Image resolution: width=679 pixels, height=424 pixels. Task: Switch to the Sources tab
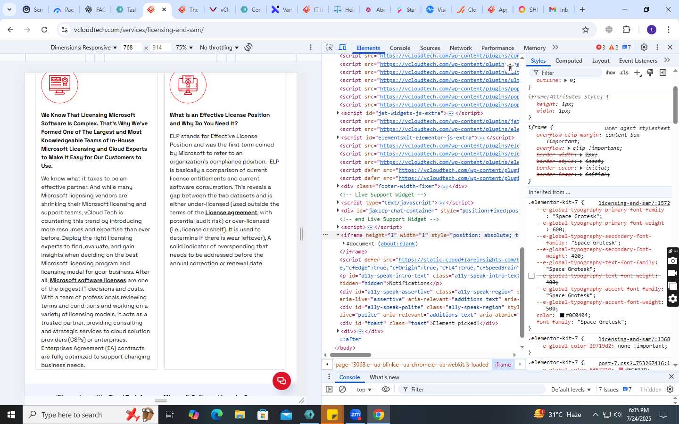430,48
